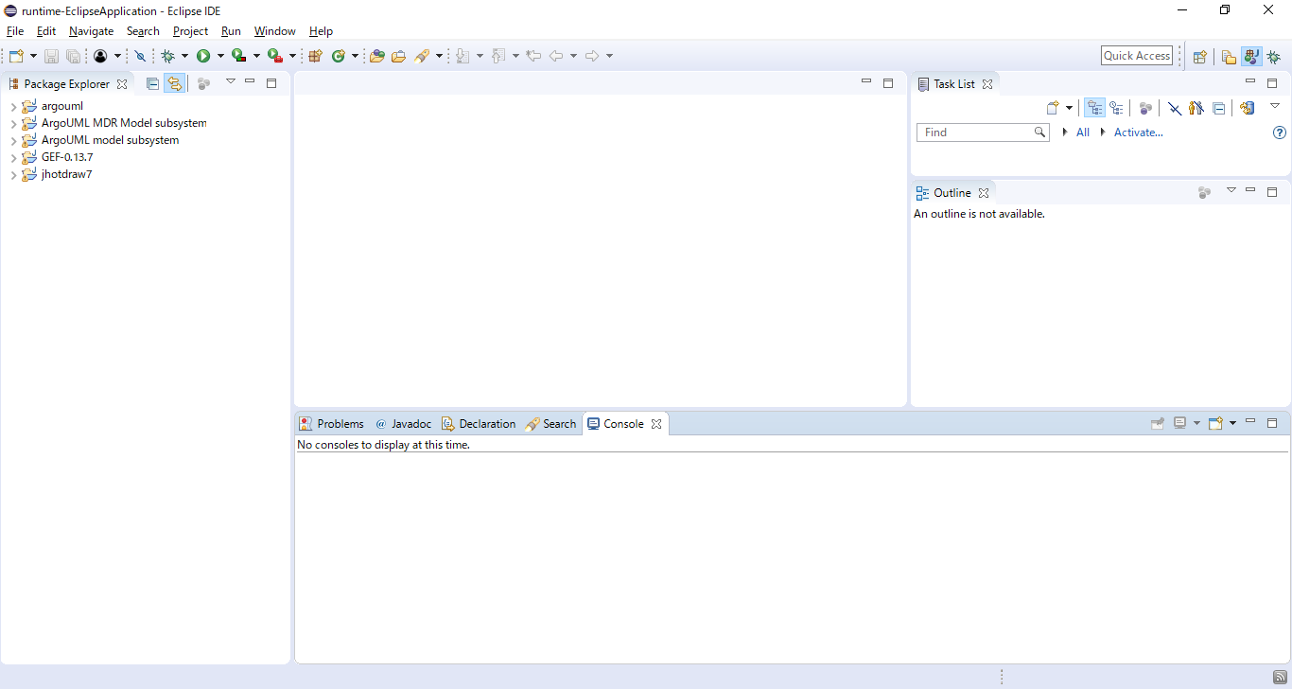
Task: Open the Run dropdown arrow
Action: 220,56
